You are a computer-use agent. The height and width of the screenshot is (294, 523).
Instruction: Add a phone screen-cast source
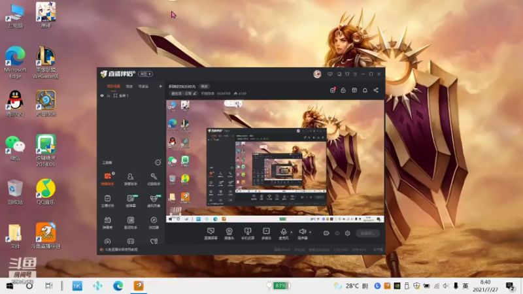pyautogui.click(x=248, y=234)
